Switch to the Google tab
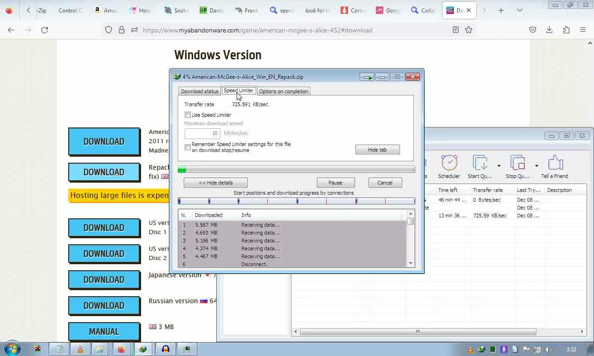Screen dimensions: 594x356 (388, 10)
